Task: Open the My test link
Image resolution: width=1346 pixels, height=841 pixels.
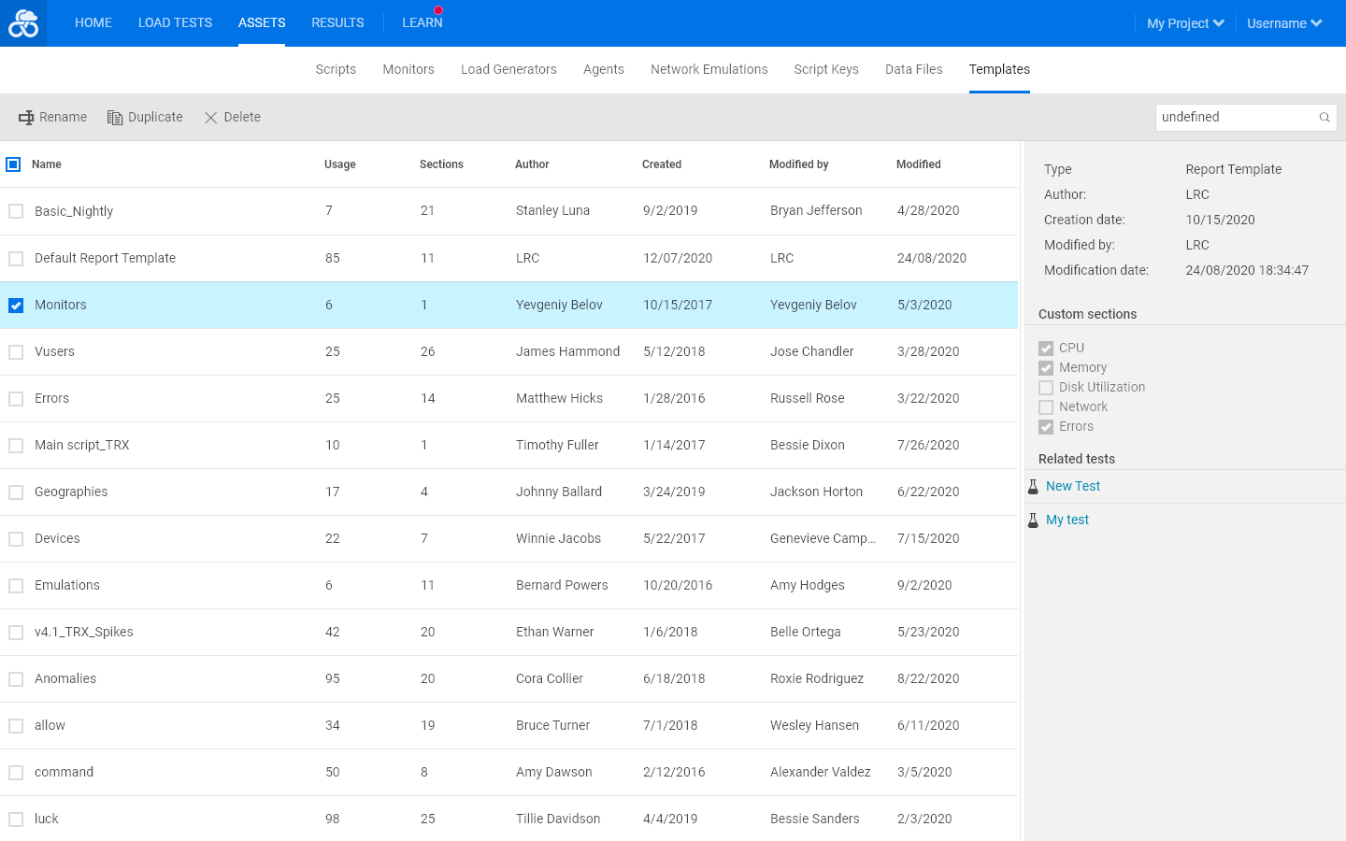Action: (1067, 520)
